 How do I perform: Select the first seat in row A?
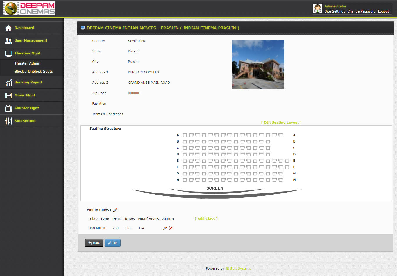185,135
